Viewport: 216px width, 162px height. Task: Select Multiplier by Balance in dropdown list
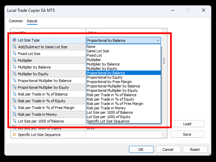124,64
